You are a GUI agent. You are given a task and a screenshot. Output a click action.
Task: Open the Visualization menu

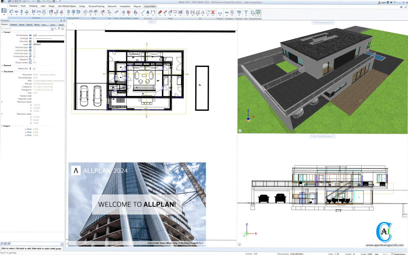pyautogui.click(x=126, y=6)
